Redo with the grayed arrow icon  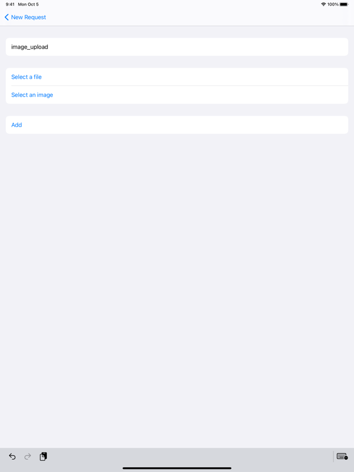tap(28, 457)
